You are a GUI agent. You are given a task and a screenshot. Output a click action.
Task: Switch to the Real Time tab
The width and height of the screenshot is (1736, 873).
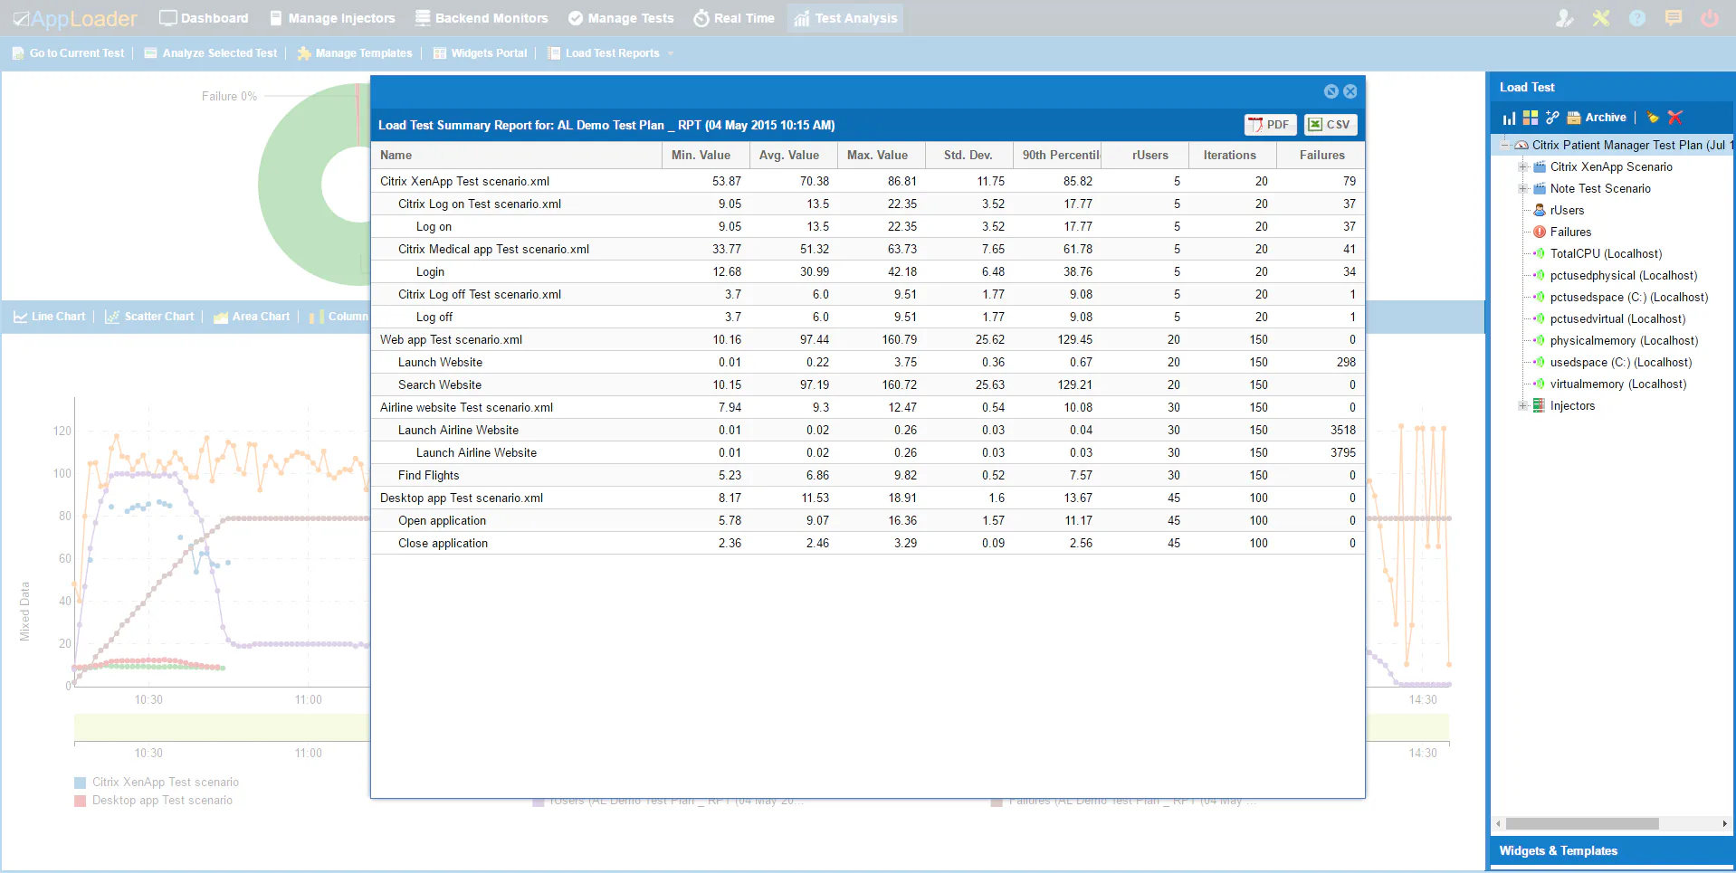(x=734, y=18)
